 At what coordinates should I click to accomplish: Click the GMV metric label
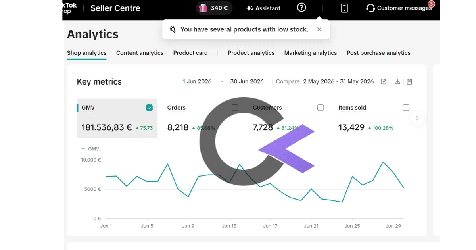coord(88,108)
